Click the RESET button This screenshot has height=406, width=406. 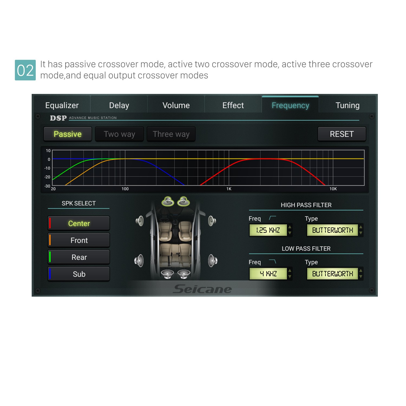coord(342,134)
